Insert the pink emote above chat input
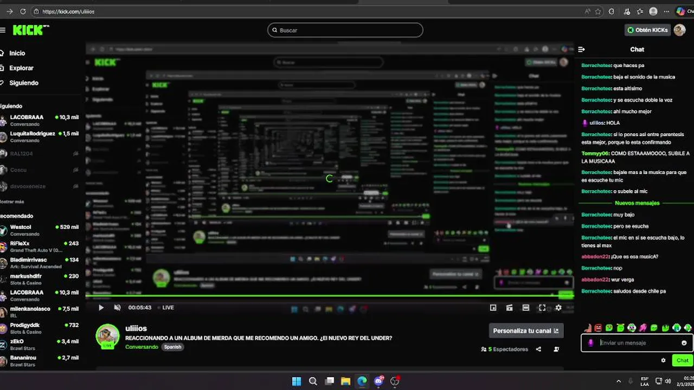Viewport: 694px width, 390px height. 643,328
